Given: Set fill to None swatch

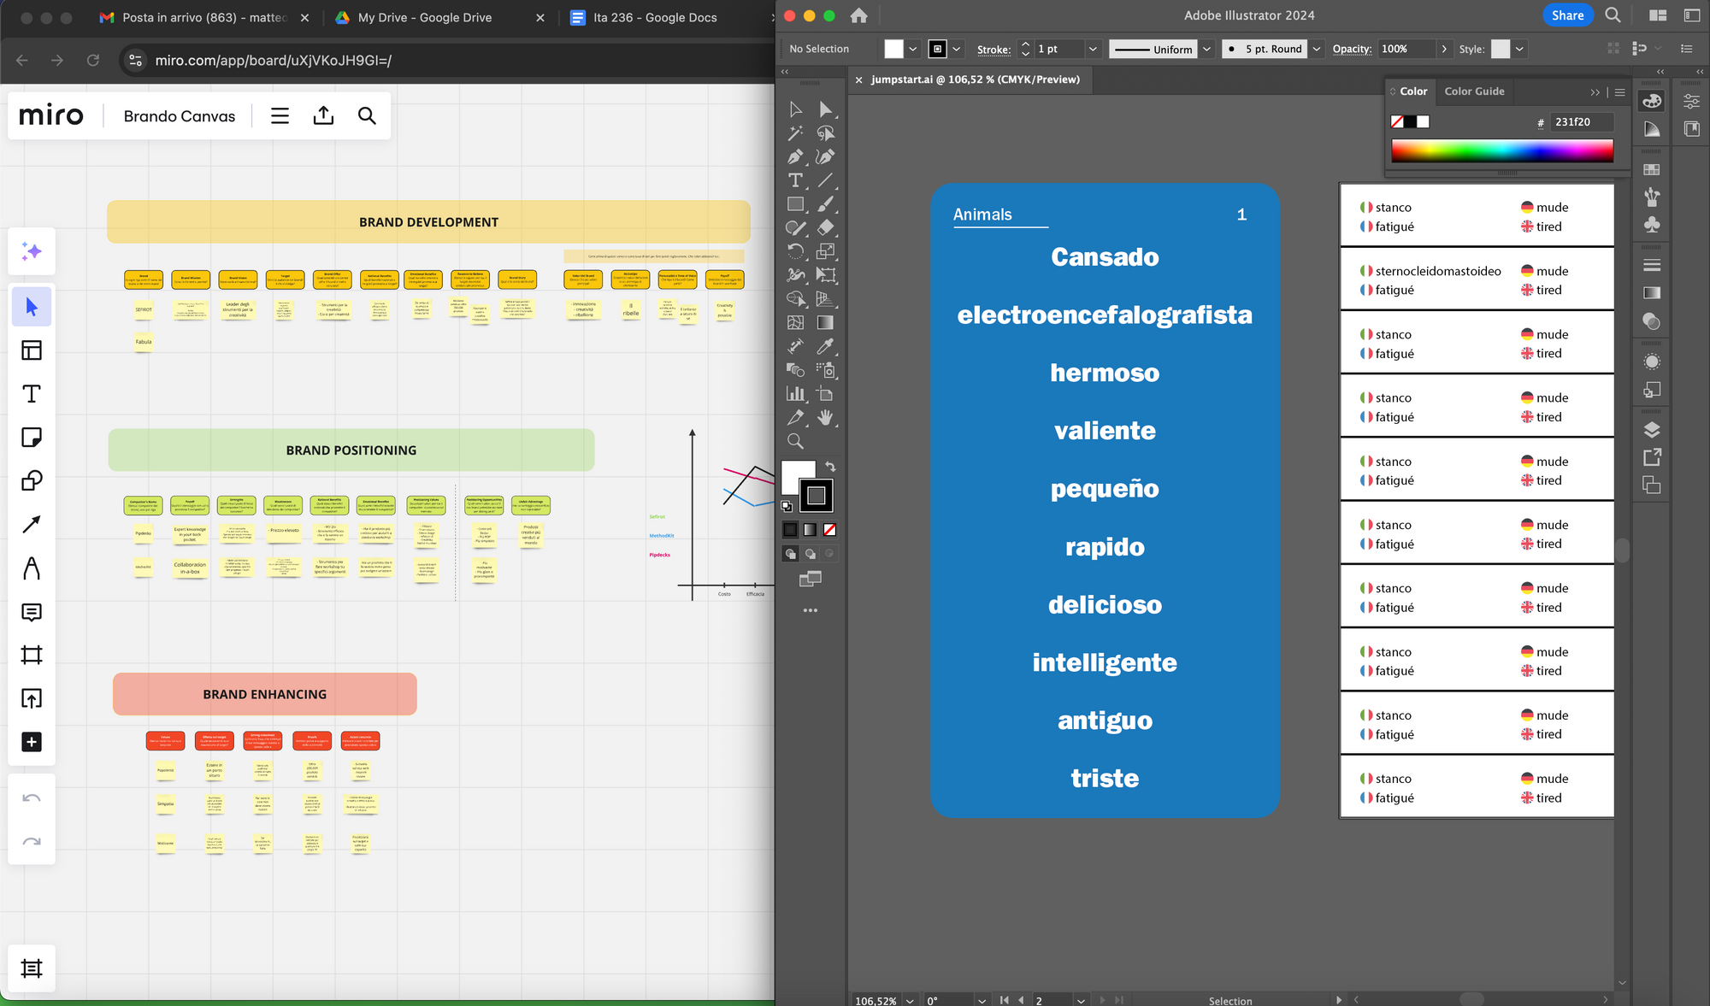Looking at the screenshot, I should tap(829, 530).
